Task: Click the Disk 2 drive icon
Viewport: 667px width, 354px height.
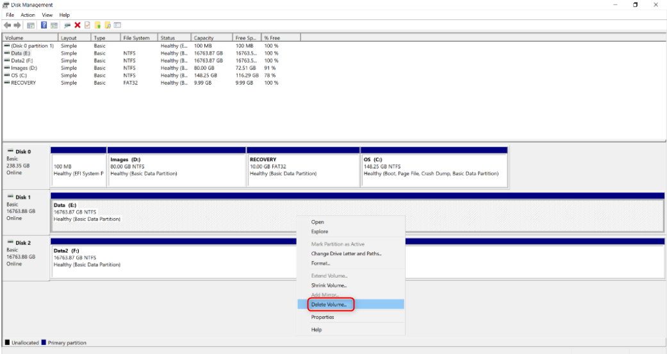Action: (10, 243)
